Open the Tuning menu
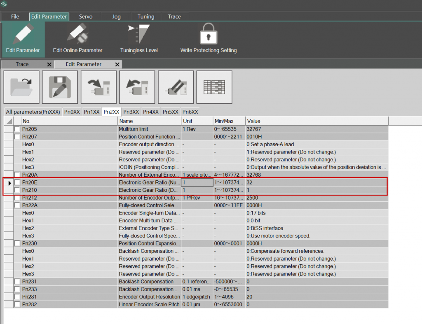This screenshot has height=324, width=422. coord(146,16)
